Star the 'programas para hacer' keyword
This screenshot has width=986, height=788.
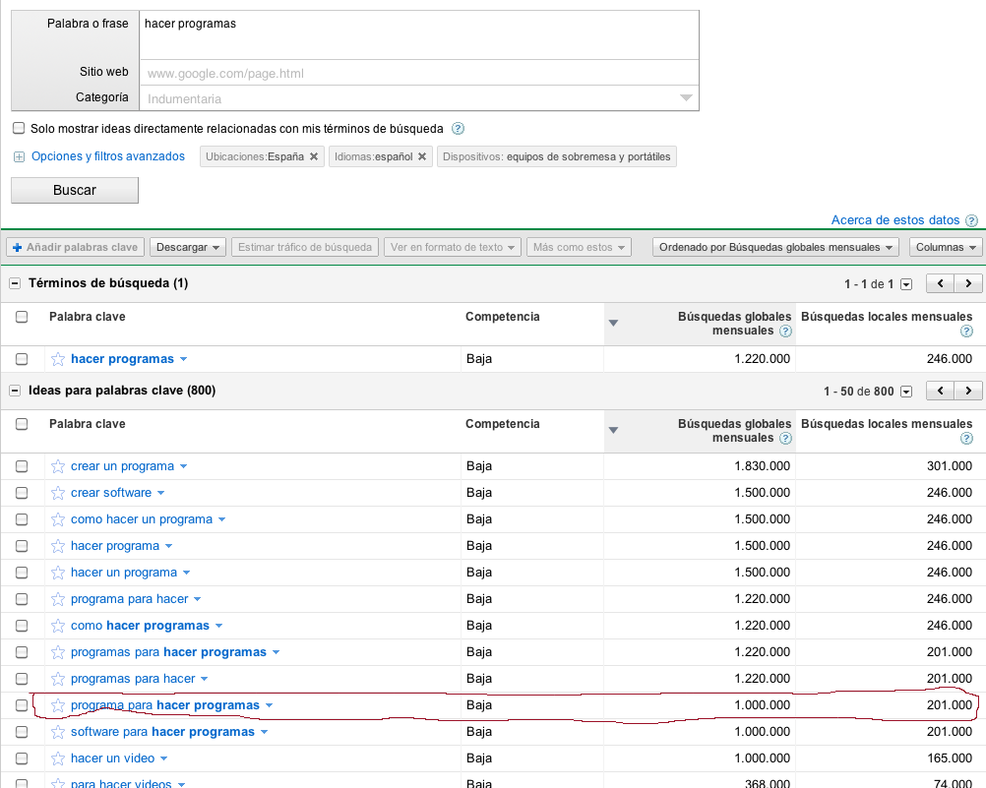[58, 679]
